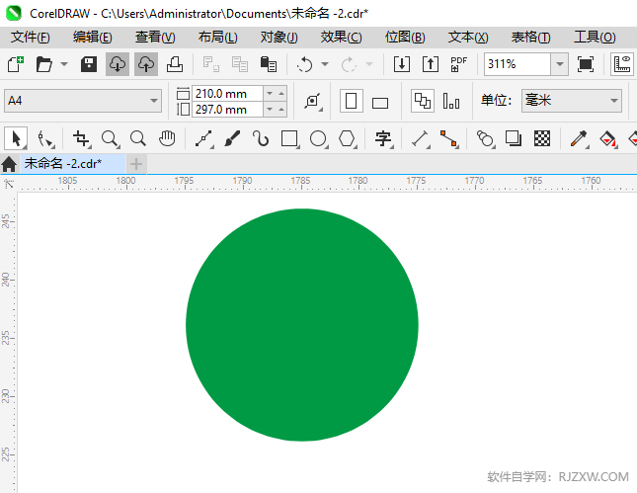Image resolution: width=637 pixels, height=493 pixels.
Task: Click the Redo arrow icon
Action: 349,64
